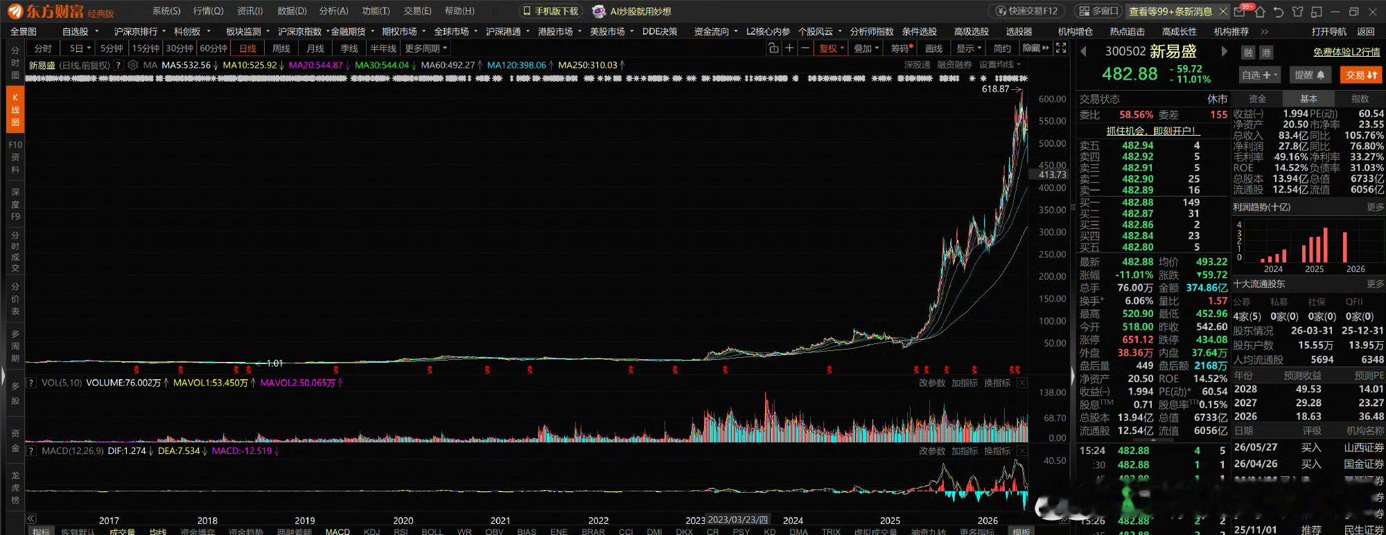Switch to 资金 tab in right panel
1386x535 pixels.
(1257, 99)
